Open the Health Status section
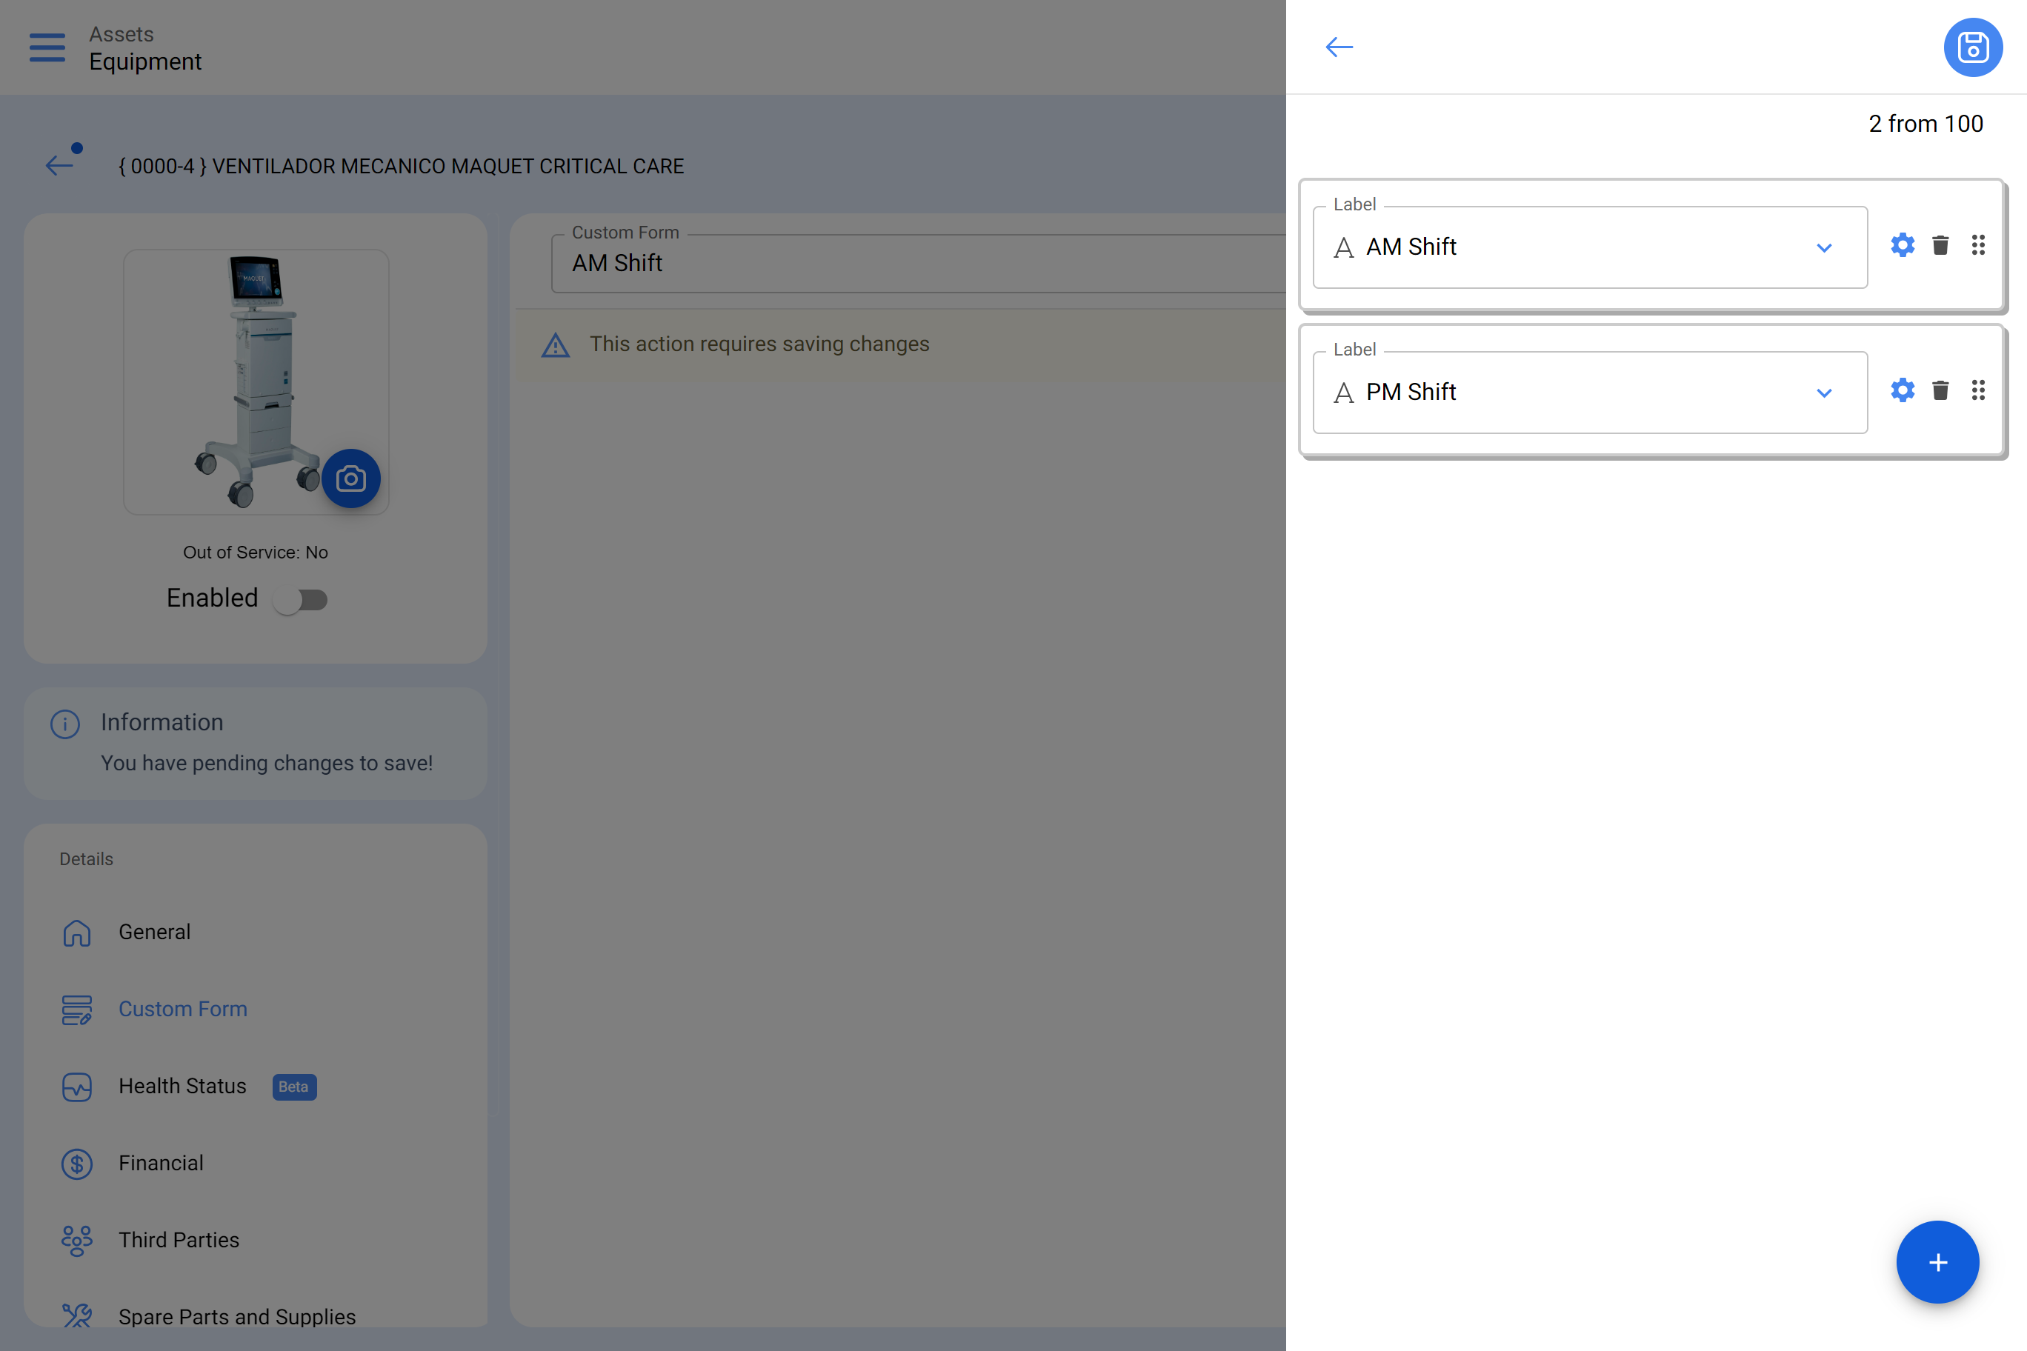 (255, 1087)
